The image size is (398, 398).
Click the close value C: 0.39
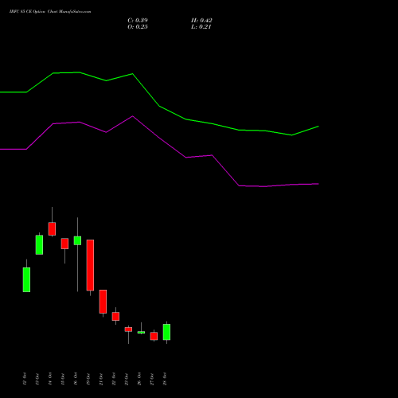pyautogui.click(x=138, y=21)
